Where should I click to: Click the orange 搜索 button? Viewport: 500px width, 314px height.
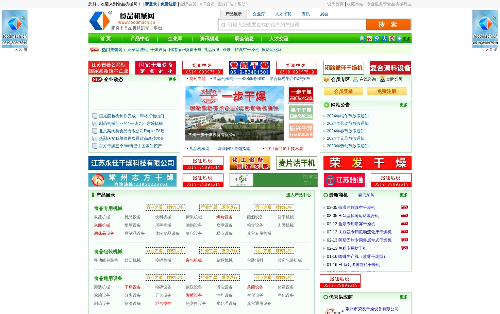tap(388, 24)
